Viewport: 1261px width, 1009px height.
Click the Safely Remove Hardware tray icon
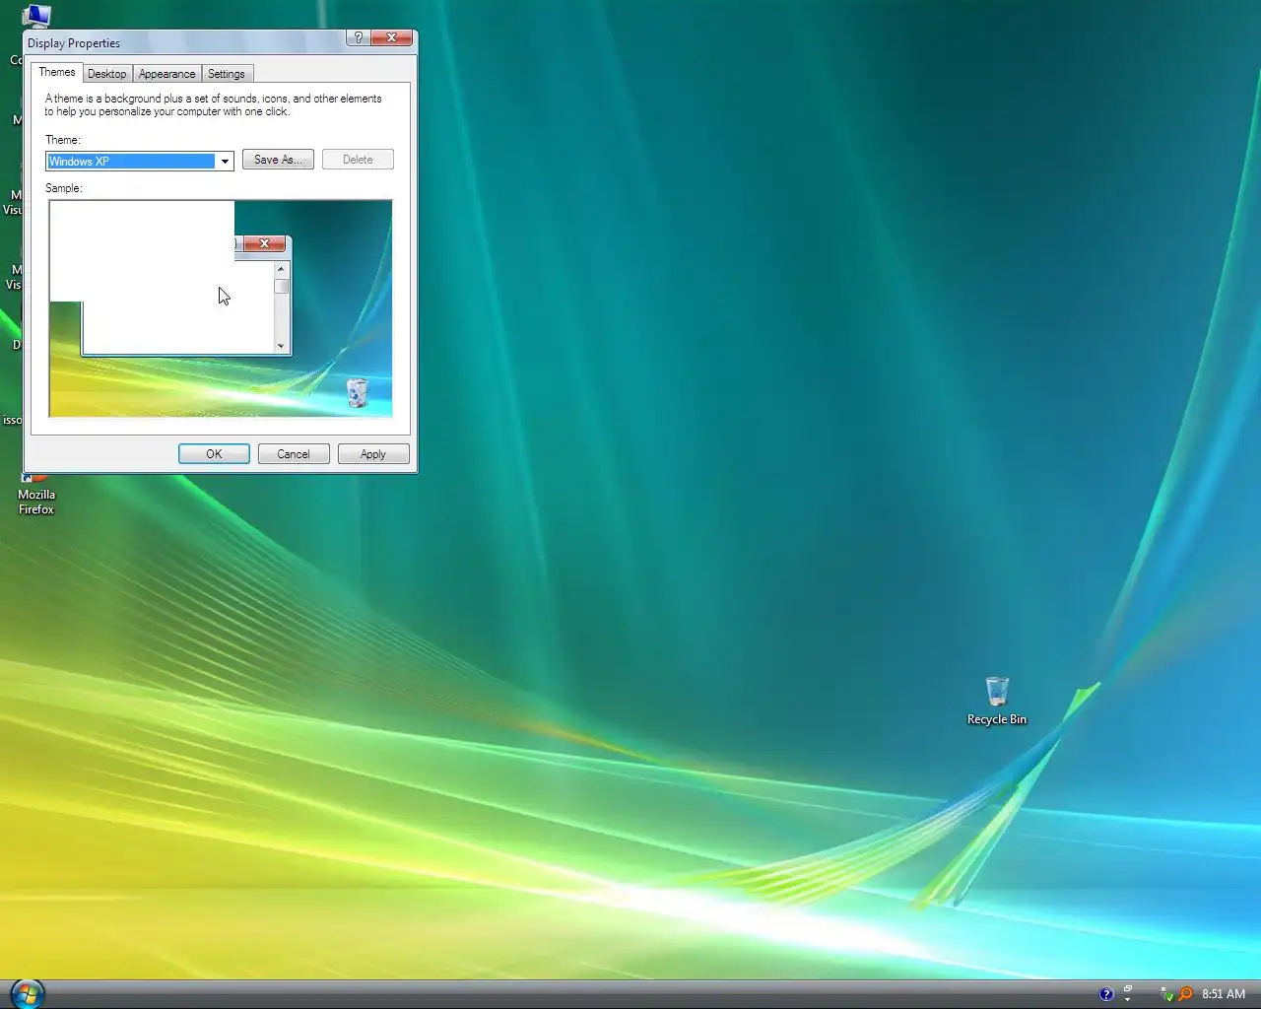coord(1166,994)
